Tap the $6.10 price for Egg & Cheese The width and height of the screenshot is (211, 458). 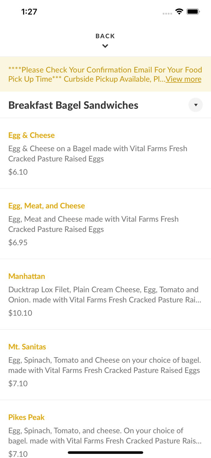(18, 172)
